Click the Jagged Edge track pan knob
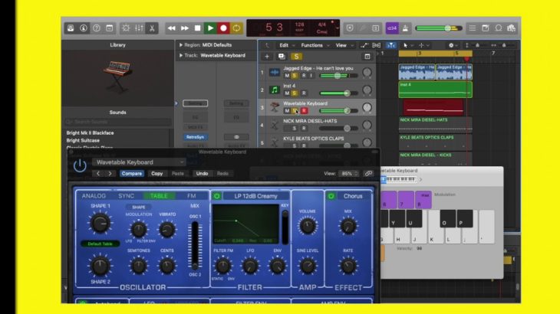This screenshot has height=314, width=560. pyautogui.click(x=367, y=72)
